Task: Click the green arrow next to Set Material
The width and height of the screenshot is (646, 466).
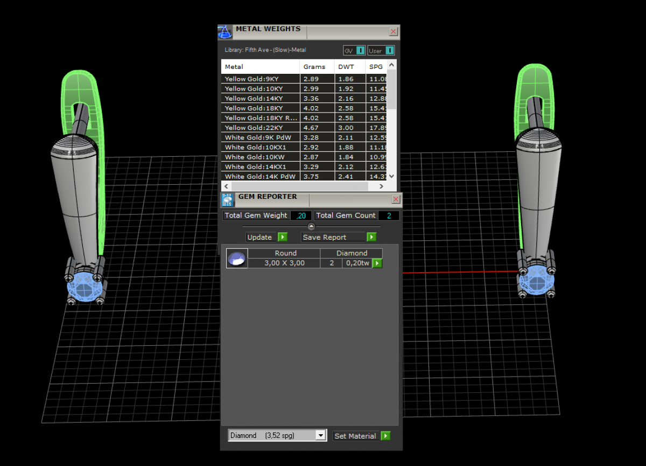Action: (x=385, y=436)
